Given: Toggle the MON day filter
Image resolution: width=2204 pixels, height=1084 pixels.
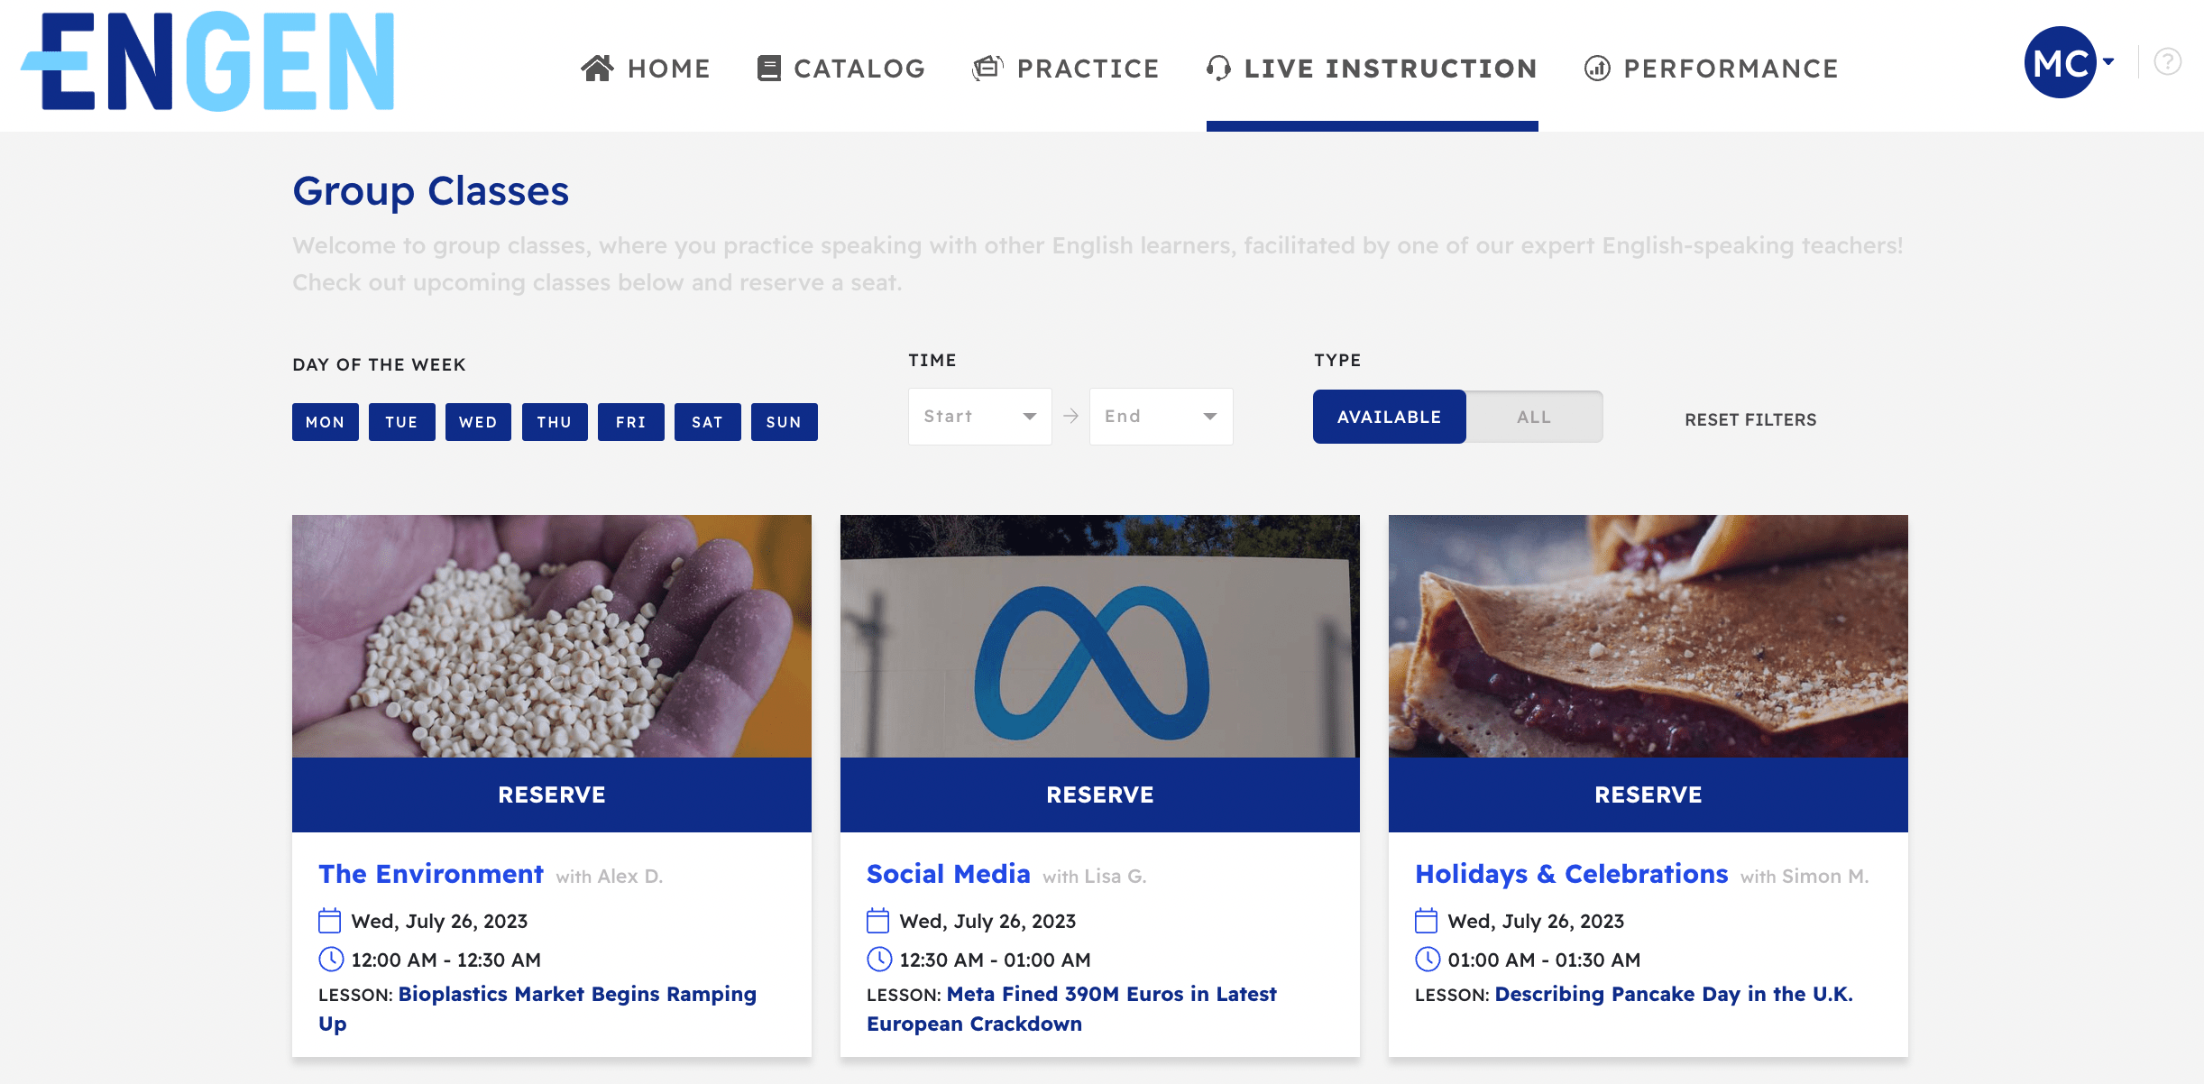Looking at the screenshot, I should (325, 422).
